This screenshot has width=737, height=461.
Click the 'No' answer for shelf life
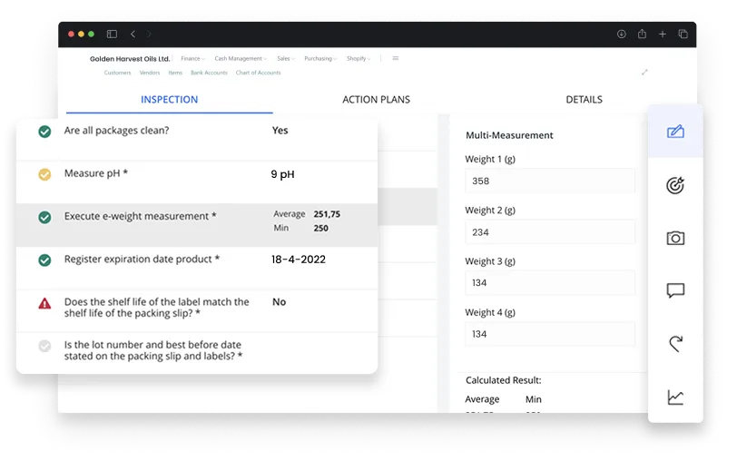(x=280, y=302)
